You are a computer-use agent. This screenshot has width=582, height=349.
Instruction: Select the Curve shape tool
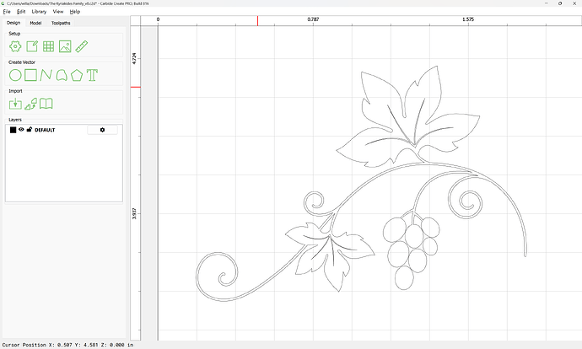tap(62, 75)
